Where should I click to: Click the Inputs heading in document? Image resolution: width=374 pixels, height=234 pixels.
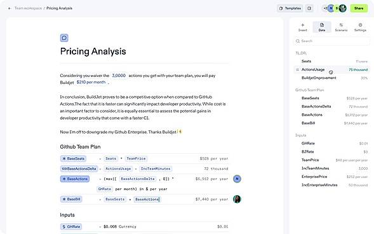67,215
